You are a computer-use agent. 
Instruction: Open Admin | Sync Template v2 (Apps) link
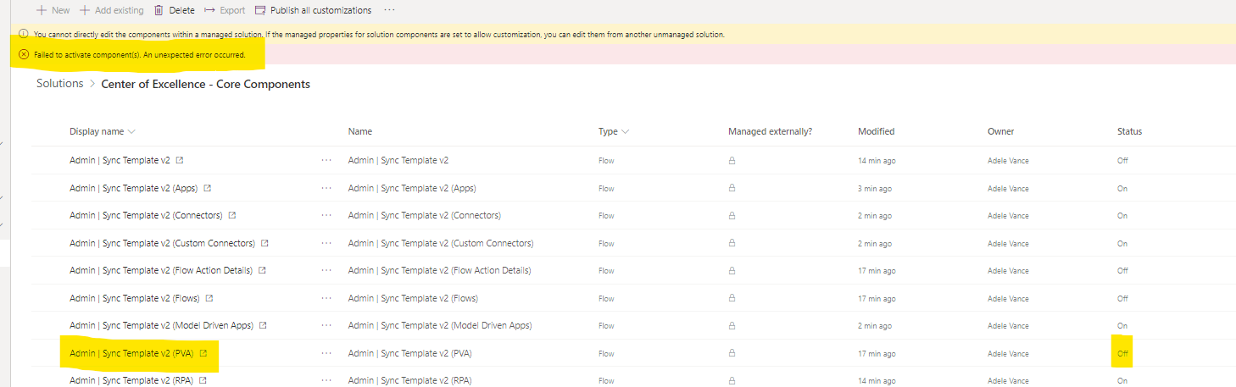(134, 188)
